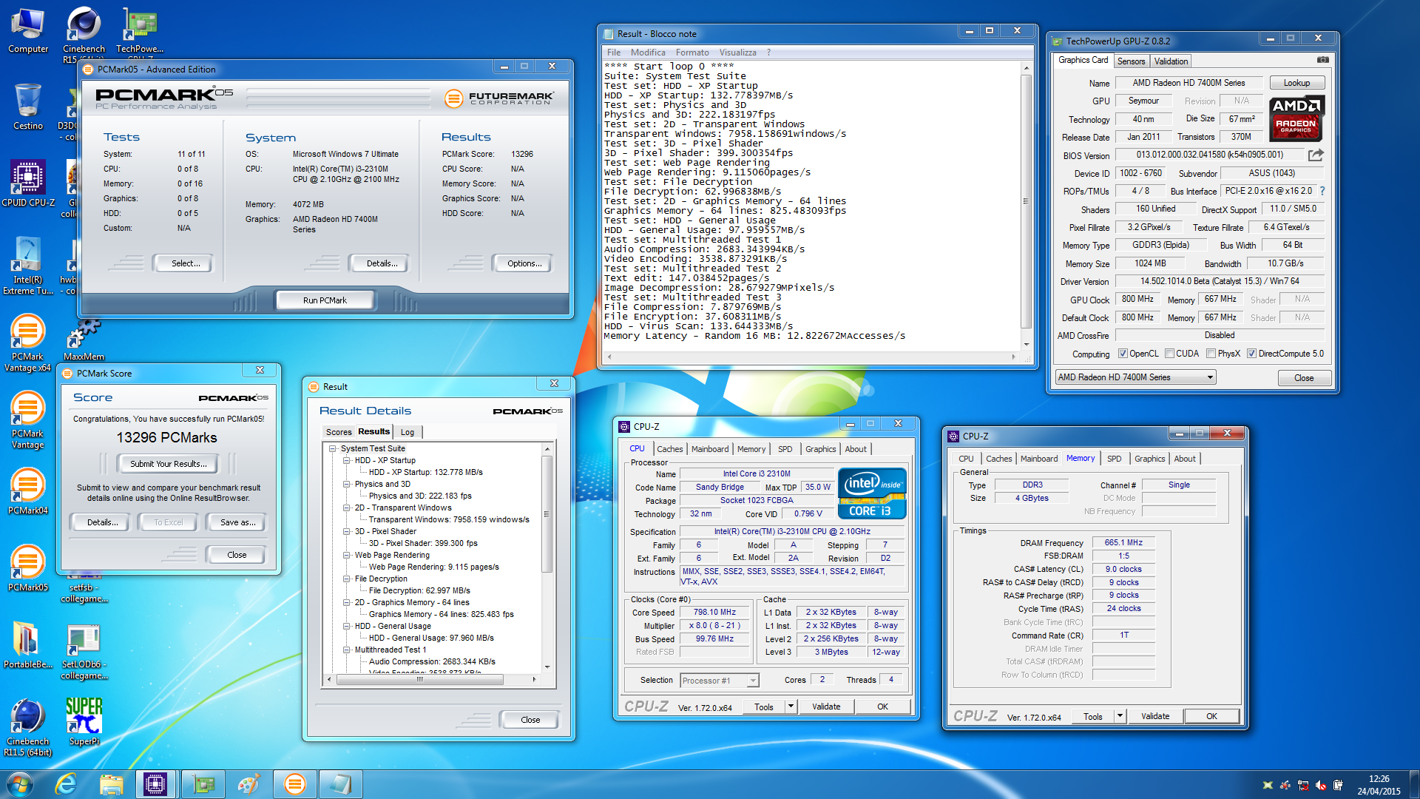Click Validate in CPU-Z Memory window
This screenshot has width=1420, height=799.
tap(1154, 716)
